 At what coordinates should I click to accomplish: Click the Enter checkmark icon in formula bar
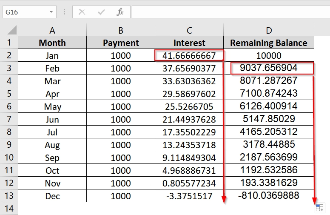click(x=101, y=12)
